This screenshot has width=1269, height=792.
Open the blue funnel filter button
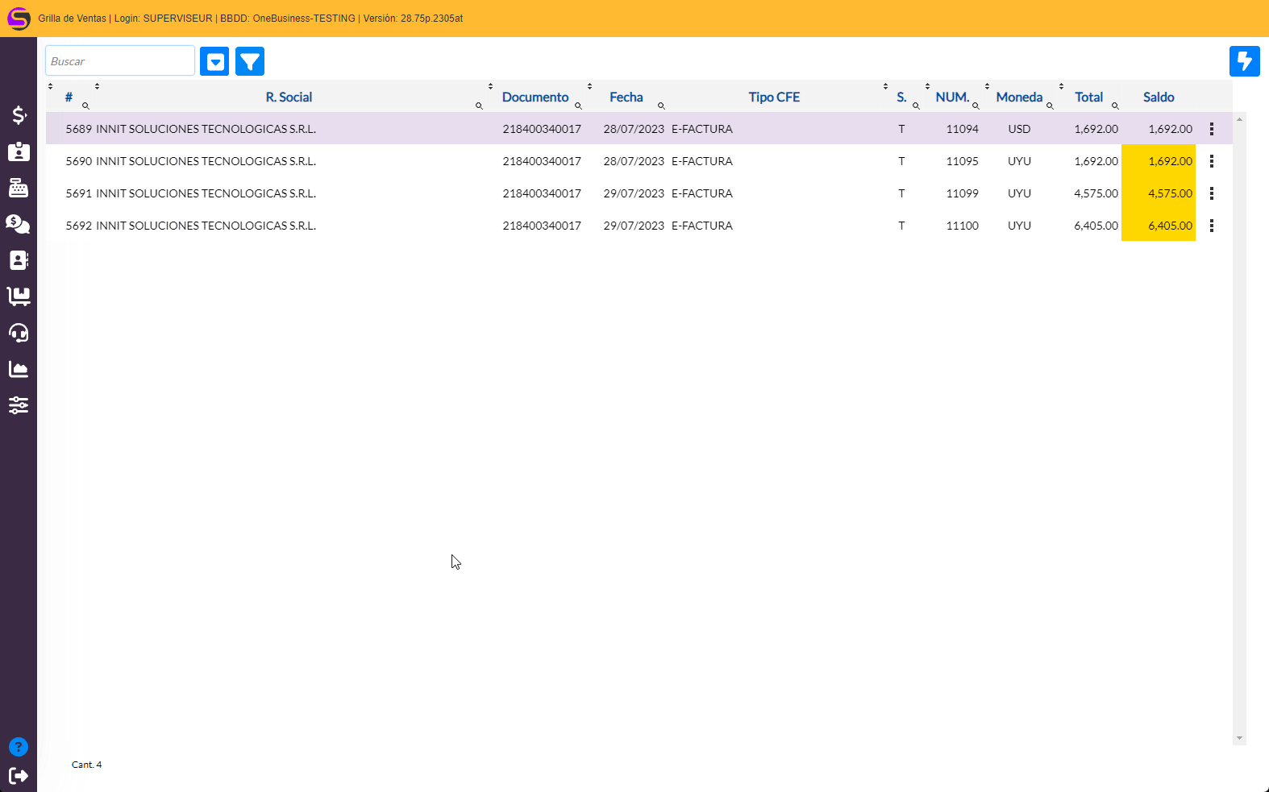point(250,61)
